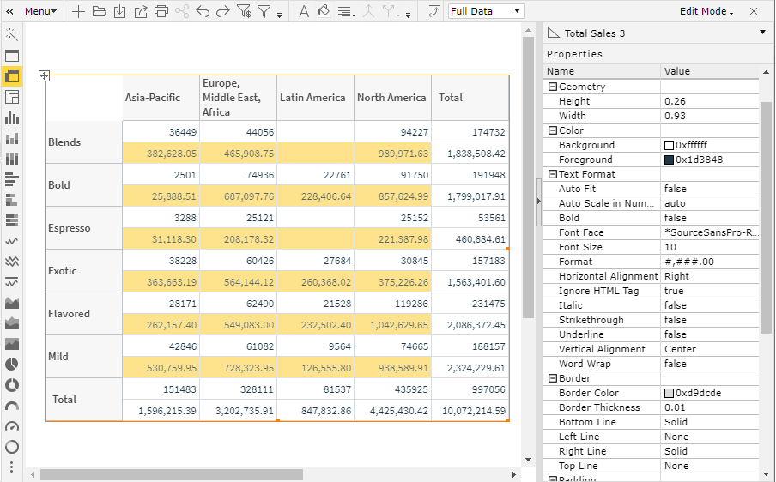Click the refresh/swap arrows toolbar icon

click(x=433, y=11)
